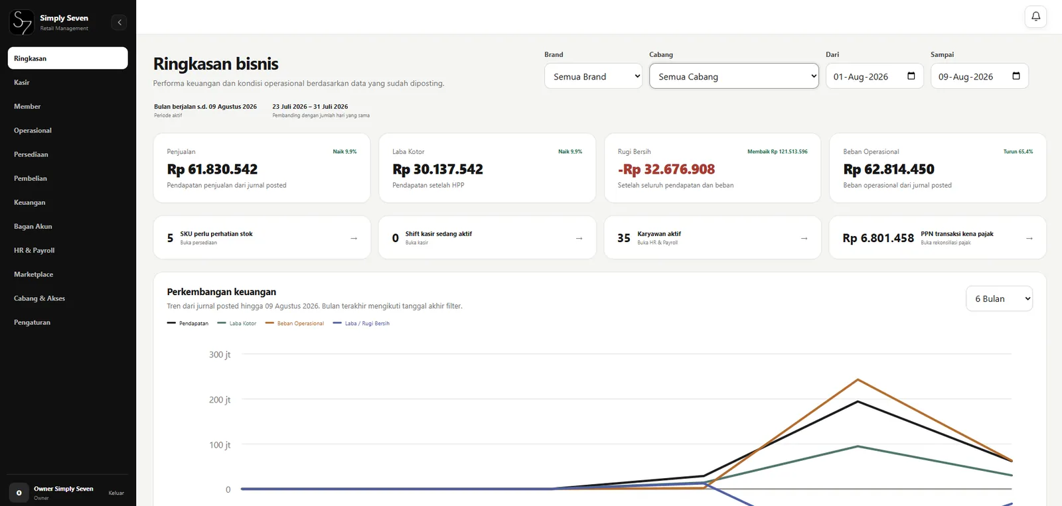
Task: Select Ringkasan in the sidebar
Action: click(x=68, y=58)
